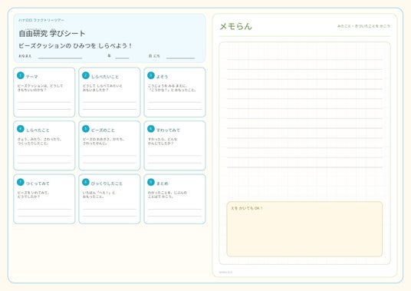Click the number 5 circle beside ビーズのこと
411x291 pixels.
coord(86,129)
